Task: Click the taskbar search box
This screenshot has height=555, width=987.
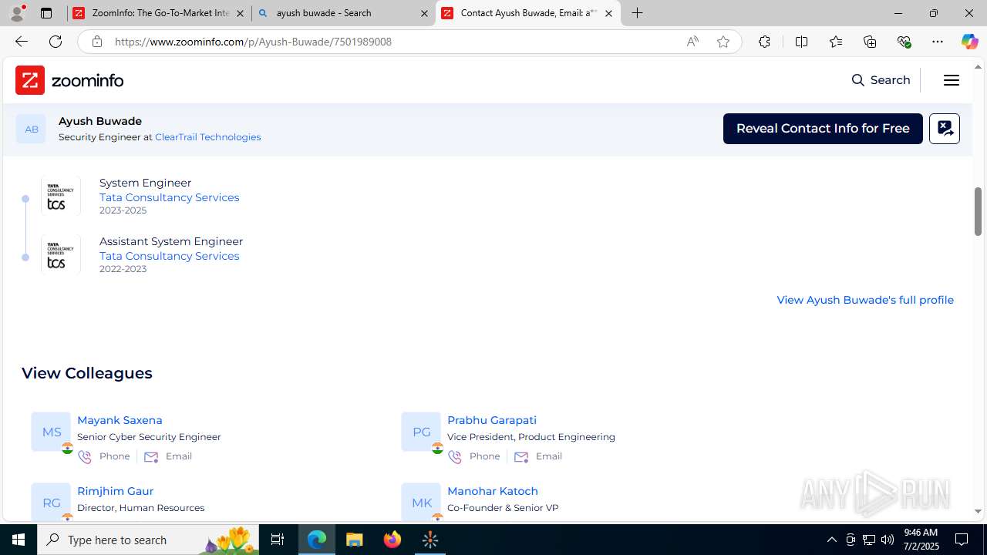Action: tap(148, 540)
